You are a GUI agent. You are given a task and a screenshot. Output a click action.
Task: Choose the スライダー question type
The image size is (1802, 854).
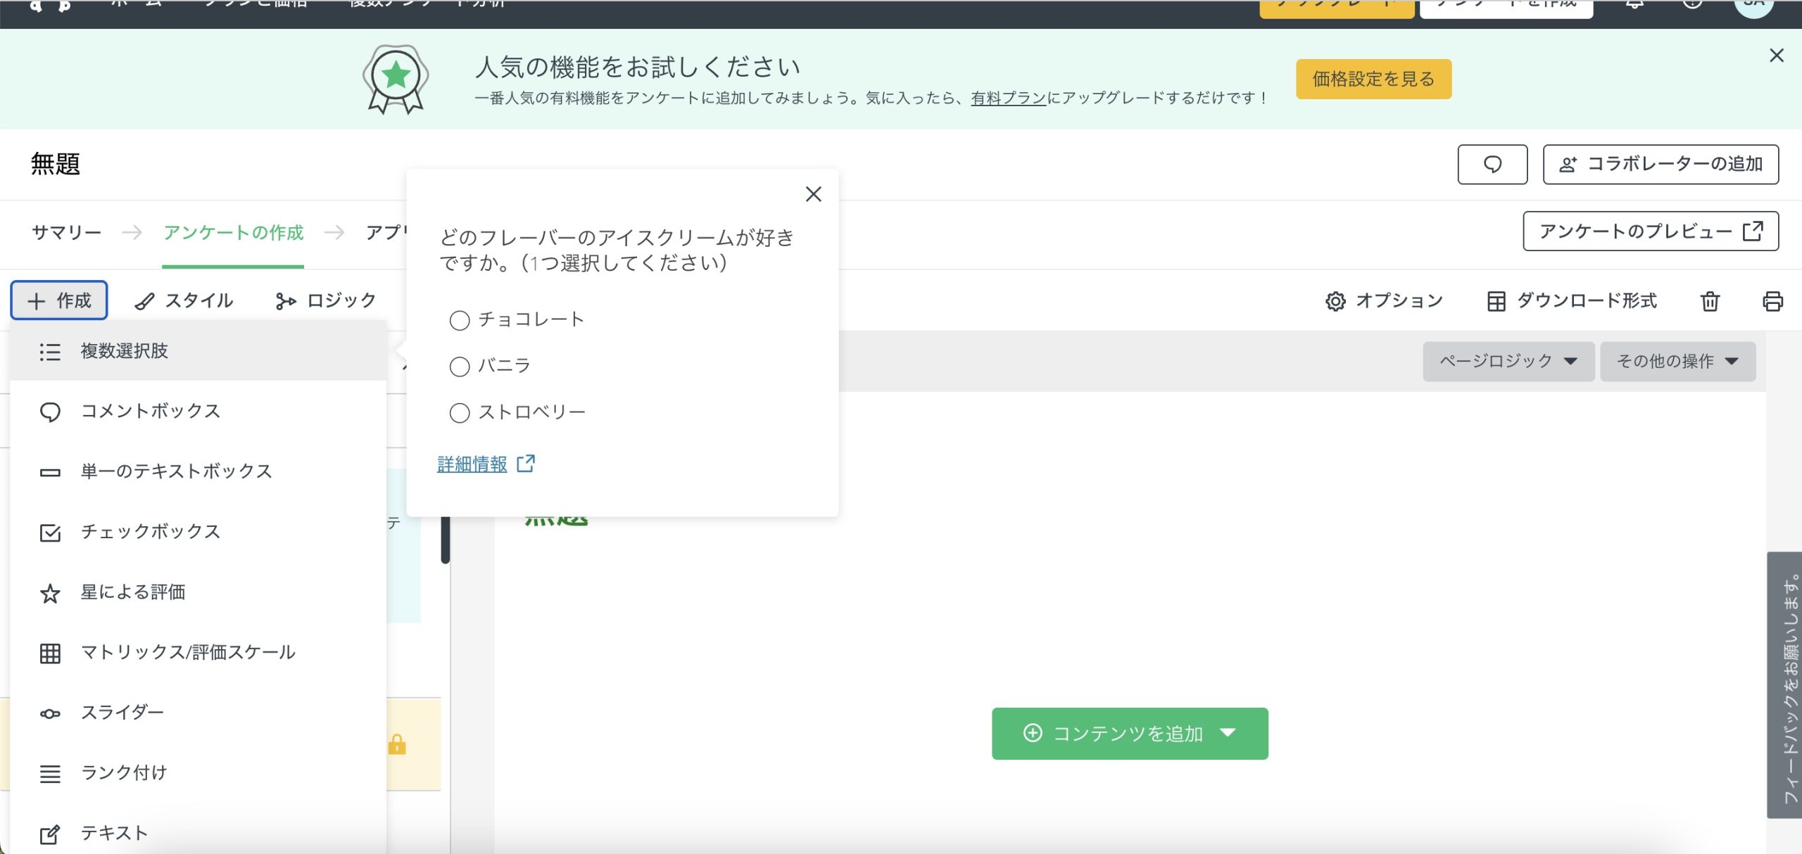coord(122,713)
